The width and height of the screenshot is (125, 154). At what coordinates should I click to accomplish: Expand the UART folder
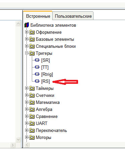(x=26, y=123)
